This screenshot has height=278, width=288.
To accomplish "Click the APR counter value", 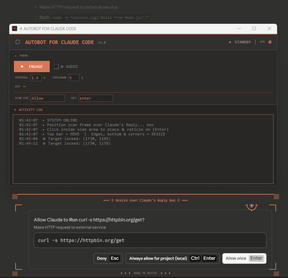I will coord(270,42).
